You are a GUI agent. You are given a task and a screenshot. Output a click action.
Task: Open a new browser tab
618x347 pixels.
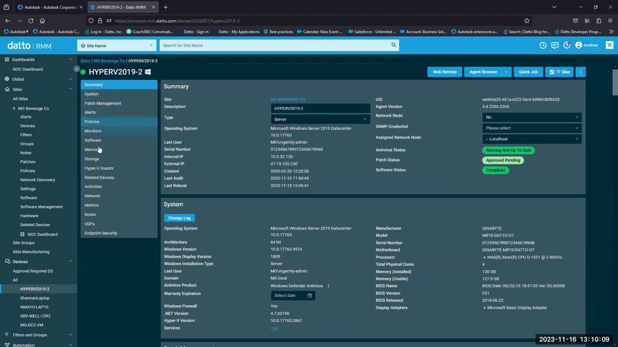coord(166,7)
